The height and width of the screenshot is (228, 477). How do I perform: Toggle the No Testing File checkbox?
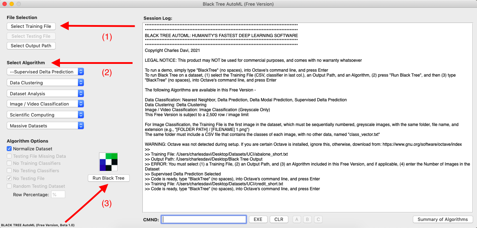coord(9,179)
